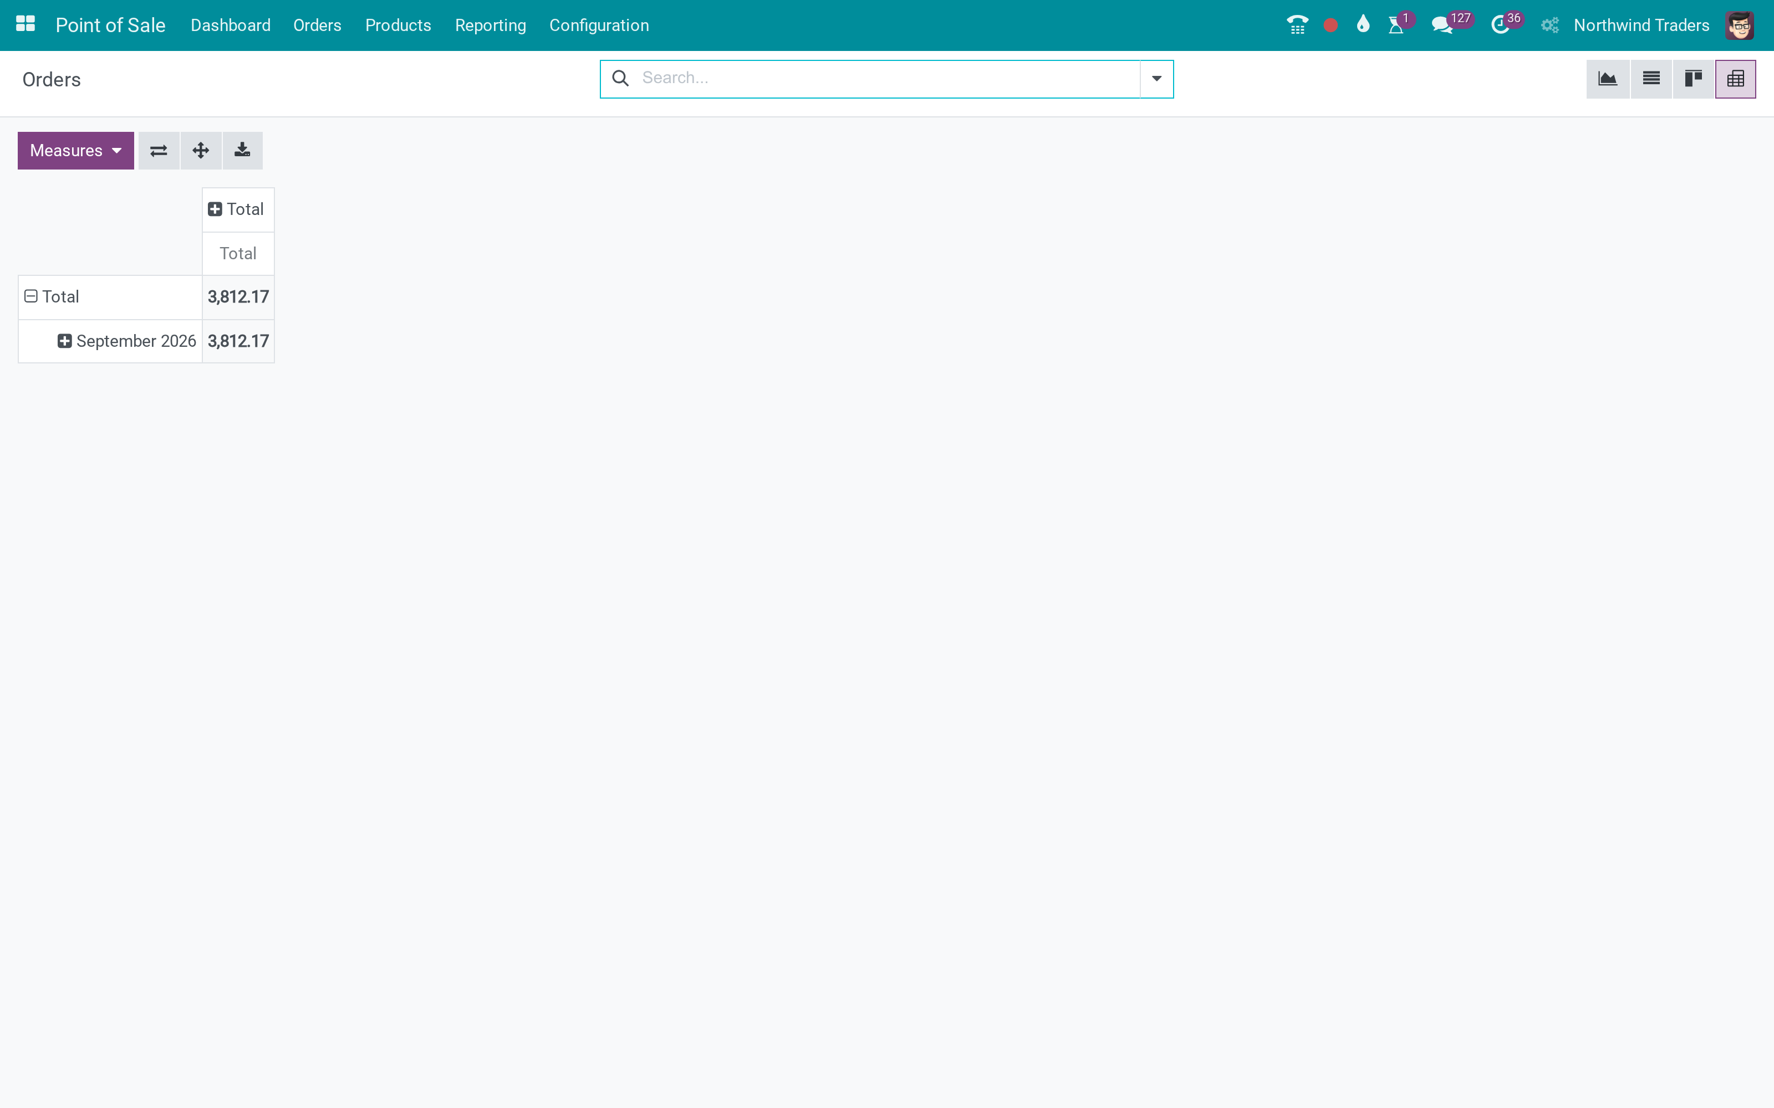This screenshot has width=1774, height=1108.
Task: Click the gears debug icon
Action: (1549, 25)
